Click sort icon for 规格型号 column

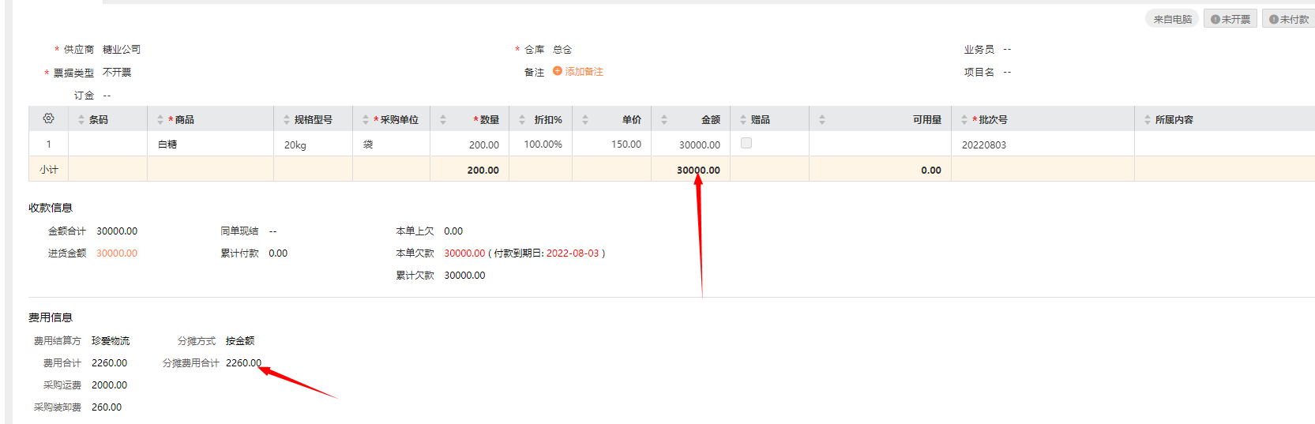(x=287, y=120)
